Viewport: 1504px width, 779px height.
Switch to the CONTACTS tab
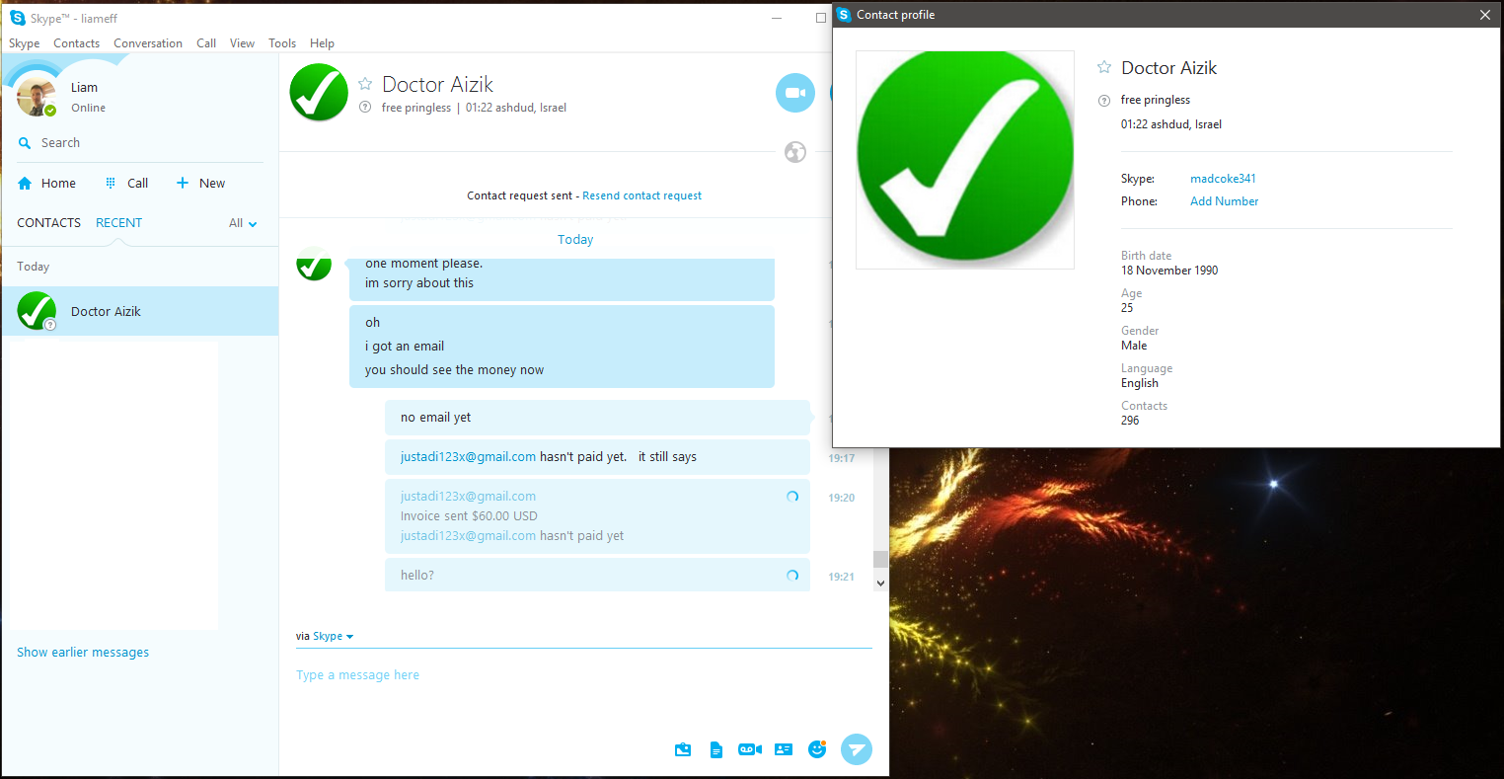[x=48, y=223]
